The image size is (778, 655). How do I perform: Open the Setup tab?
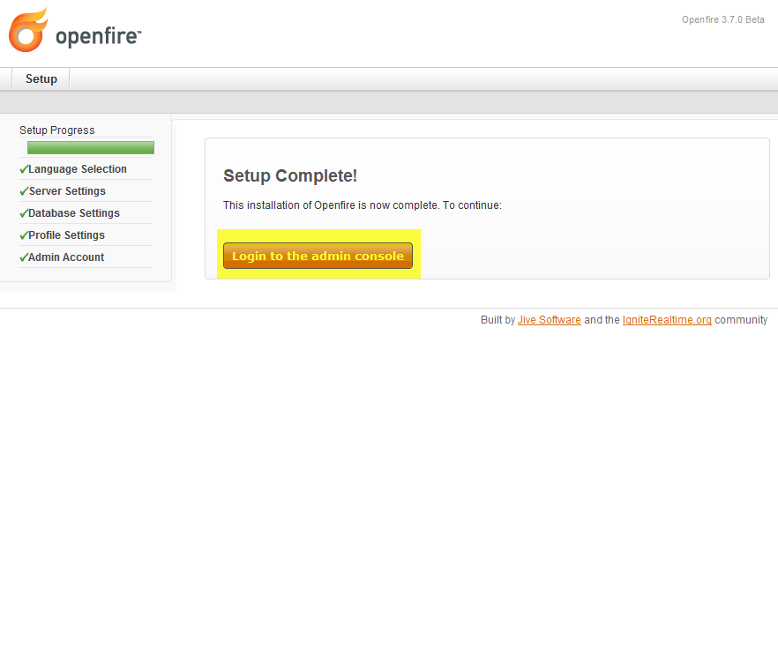tap(41, 79)
